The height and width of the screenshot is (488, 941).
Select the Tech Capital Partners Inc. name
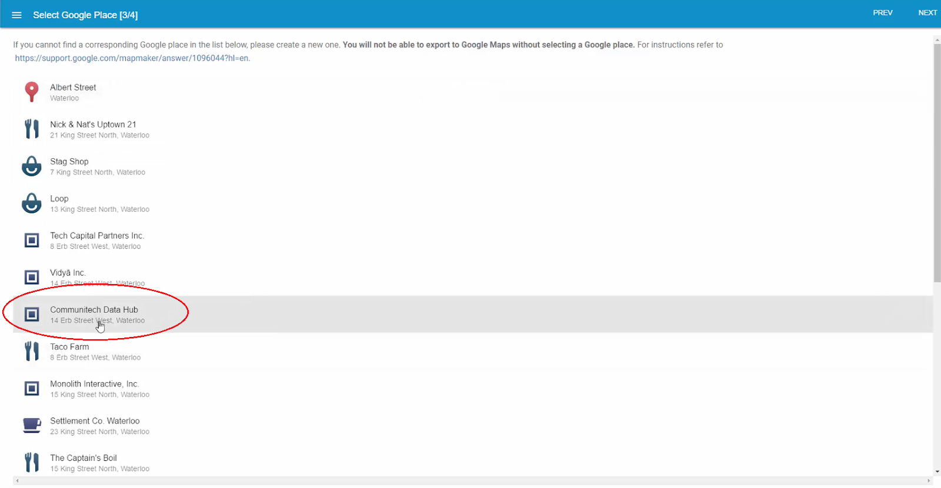coord(97,235)
